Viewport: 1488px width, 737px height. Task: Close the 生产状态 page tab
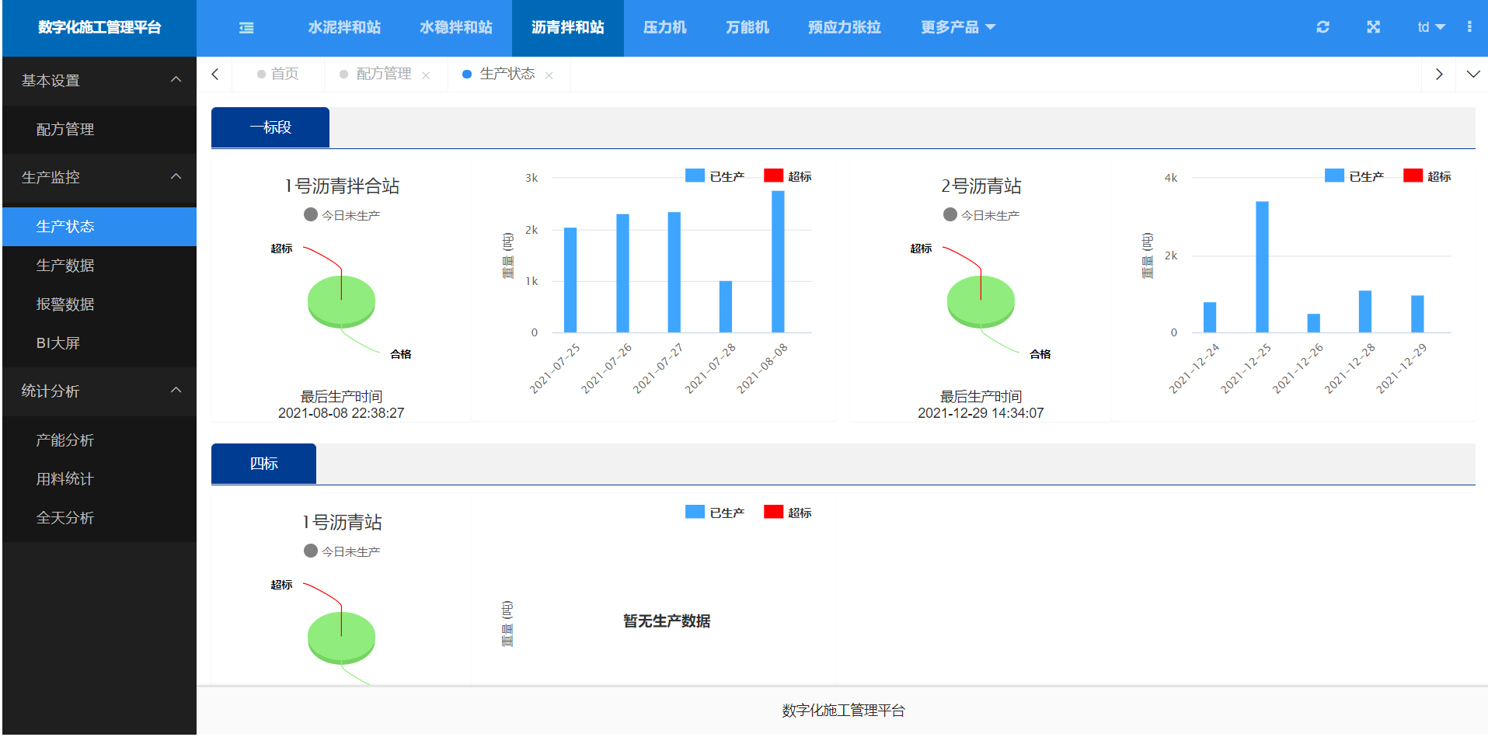point(549,75)
